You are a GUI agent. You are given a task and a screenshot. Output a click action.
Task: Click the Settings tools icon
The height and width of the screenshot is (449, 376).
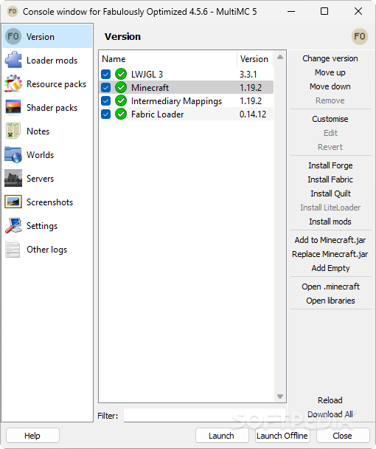13,226
